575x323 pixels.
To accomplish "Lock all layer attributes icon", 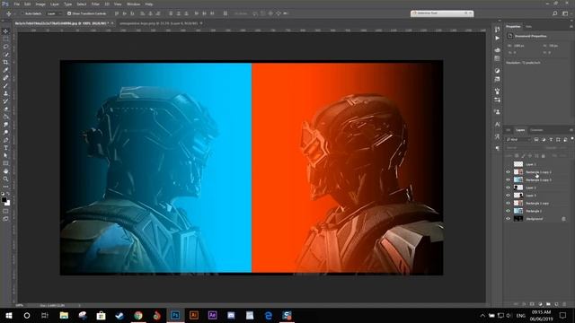I will tap(544, 156).
